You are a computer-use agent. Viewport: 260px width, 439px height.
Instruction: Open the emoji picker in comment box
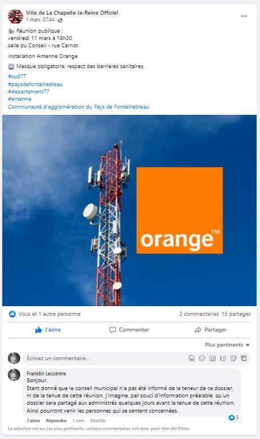pos(202,358)
